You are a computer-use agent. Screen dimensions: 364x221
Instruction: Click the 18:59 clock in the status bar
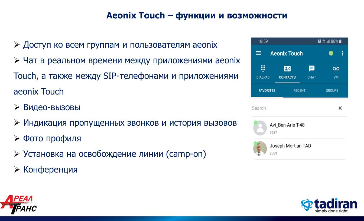[263, 41]
